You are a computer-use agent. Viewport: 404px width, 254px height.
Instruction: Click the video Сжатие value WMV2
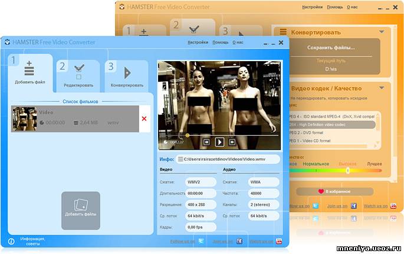[x=201, y=182]
